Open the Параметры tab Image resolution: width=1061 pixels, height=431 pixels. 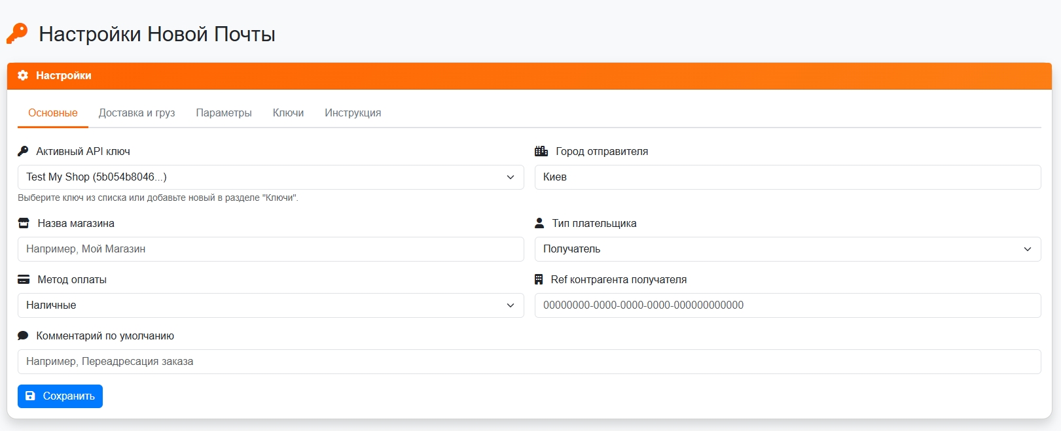[x=224, y=112]
